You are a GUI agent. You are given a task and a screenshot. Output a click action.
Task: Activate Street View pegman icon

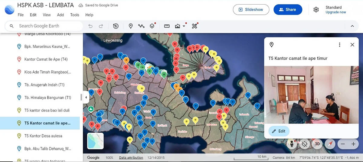[x=292, y=144]
